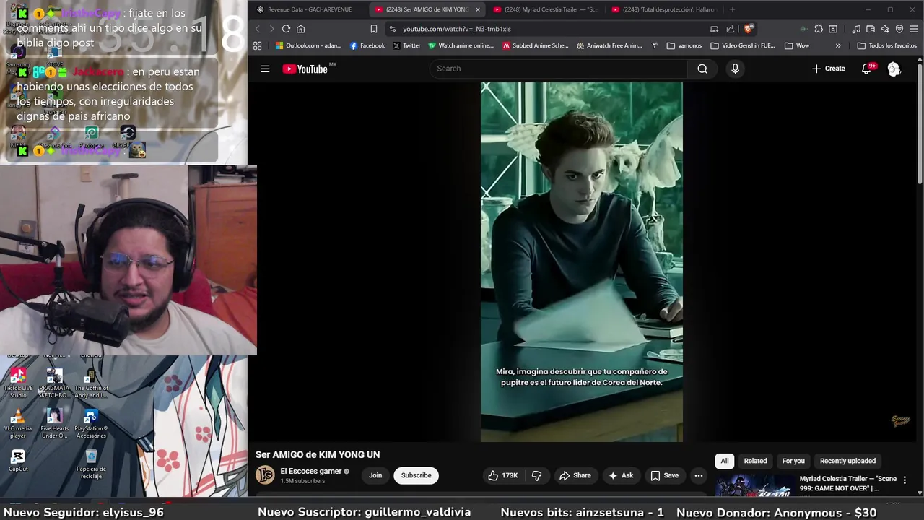Open more actions three-dot menu
The image size is (924, 520).
698,475
